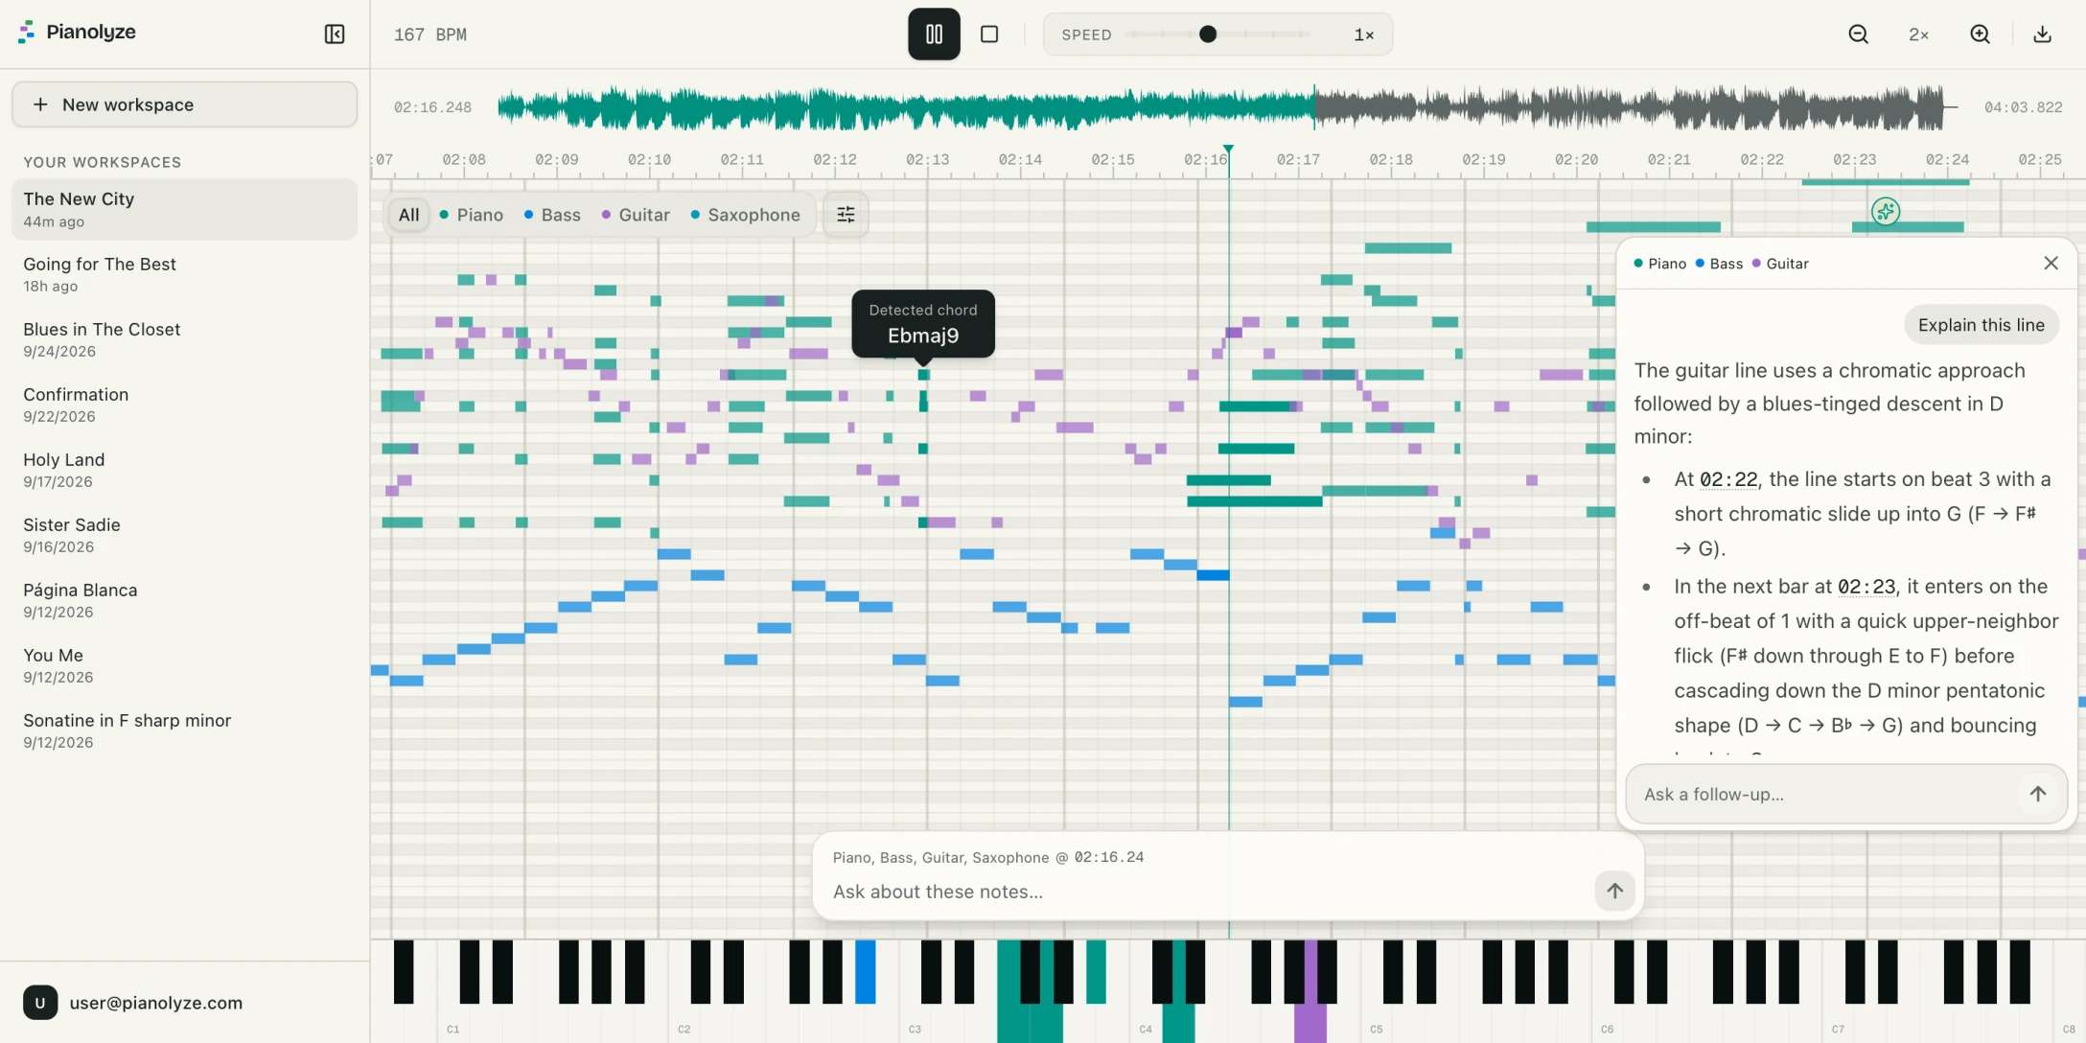The height and width of the screenshot is (1043, 2086).
Task: Zoom in the piano roll
Action: coord(1980,35)
